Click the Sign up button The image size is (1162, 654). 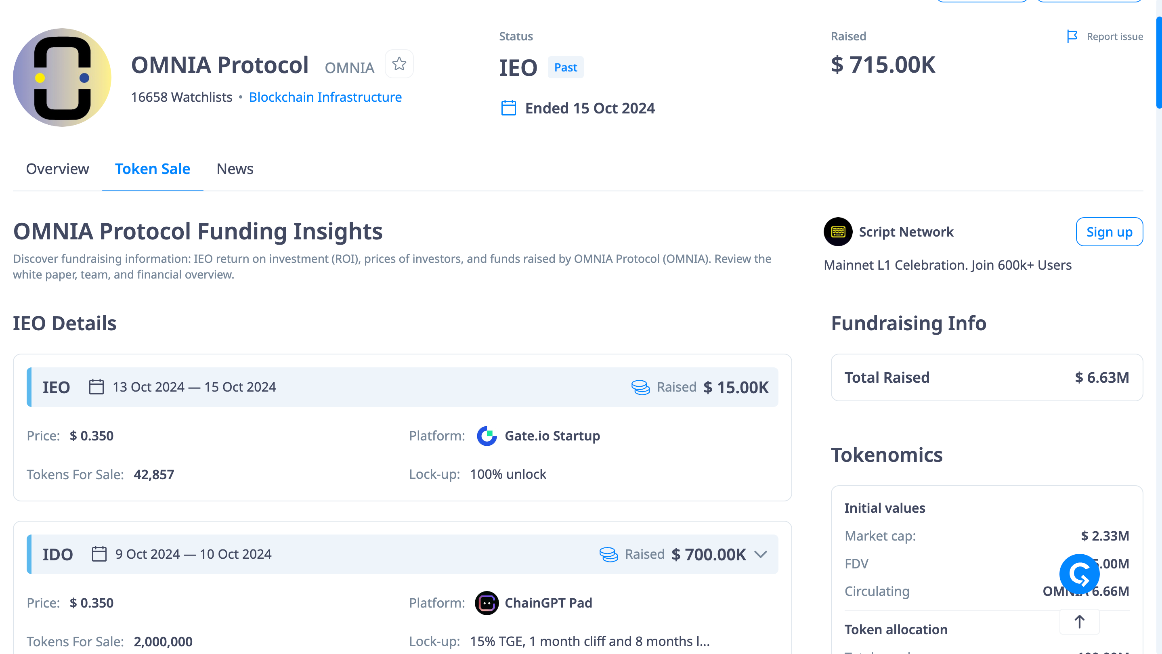click(1110, 232)
